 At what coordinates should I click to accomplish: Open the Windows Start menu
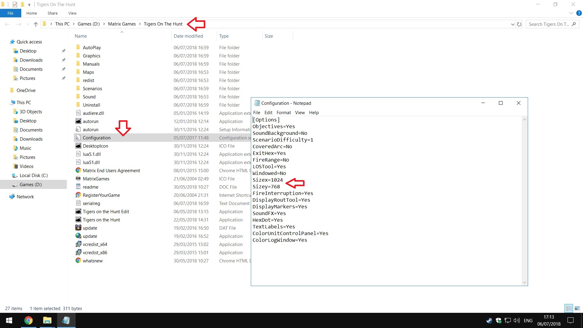9,320
